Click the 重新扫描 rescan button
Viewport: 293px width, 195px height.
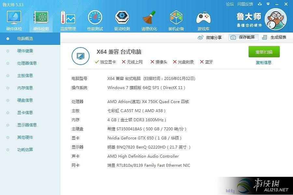tap(264, 52)
